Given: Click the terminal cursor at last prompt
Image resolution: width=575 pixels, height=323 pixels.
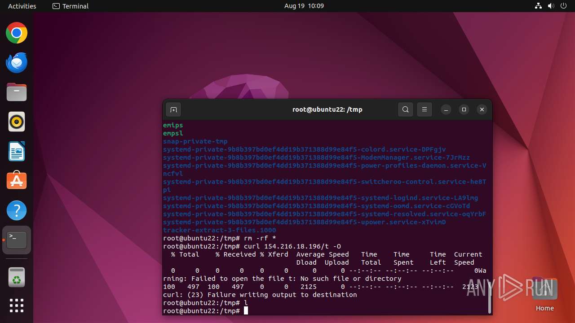Looking at the screenshot, I should pyautogui.click(x=246, y=311).
